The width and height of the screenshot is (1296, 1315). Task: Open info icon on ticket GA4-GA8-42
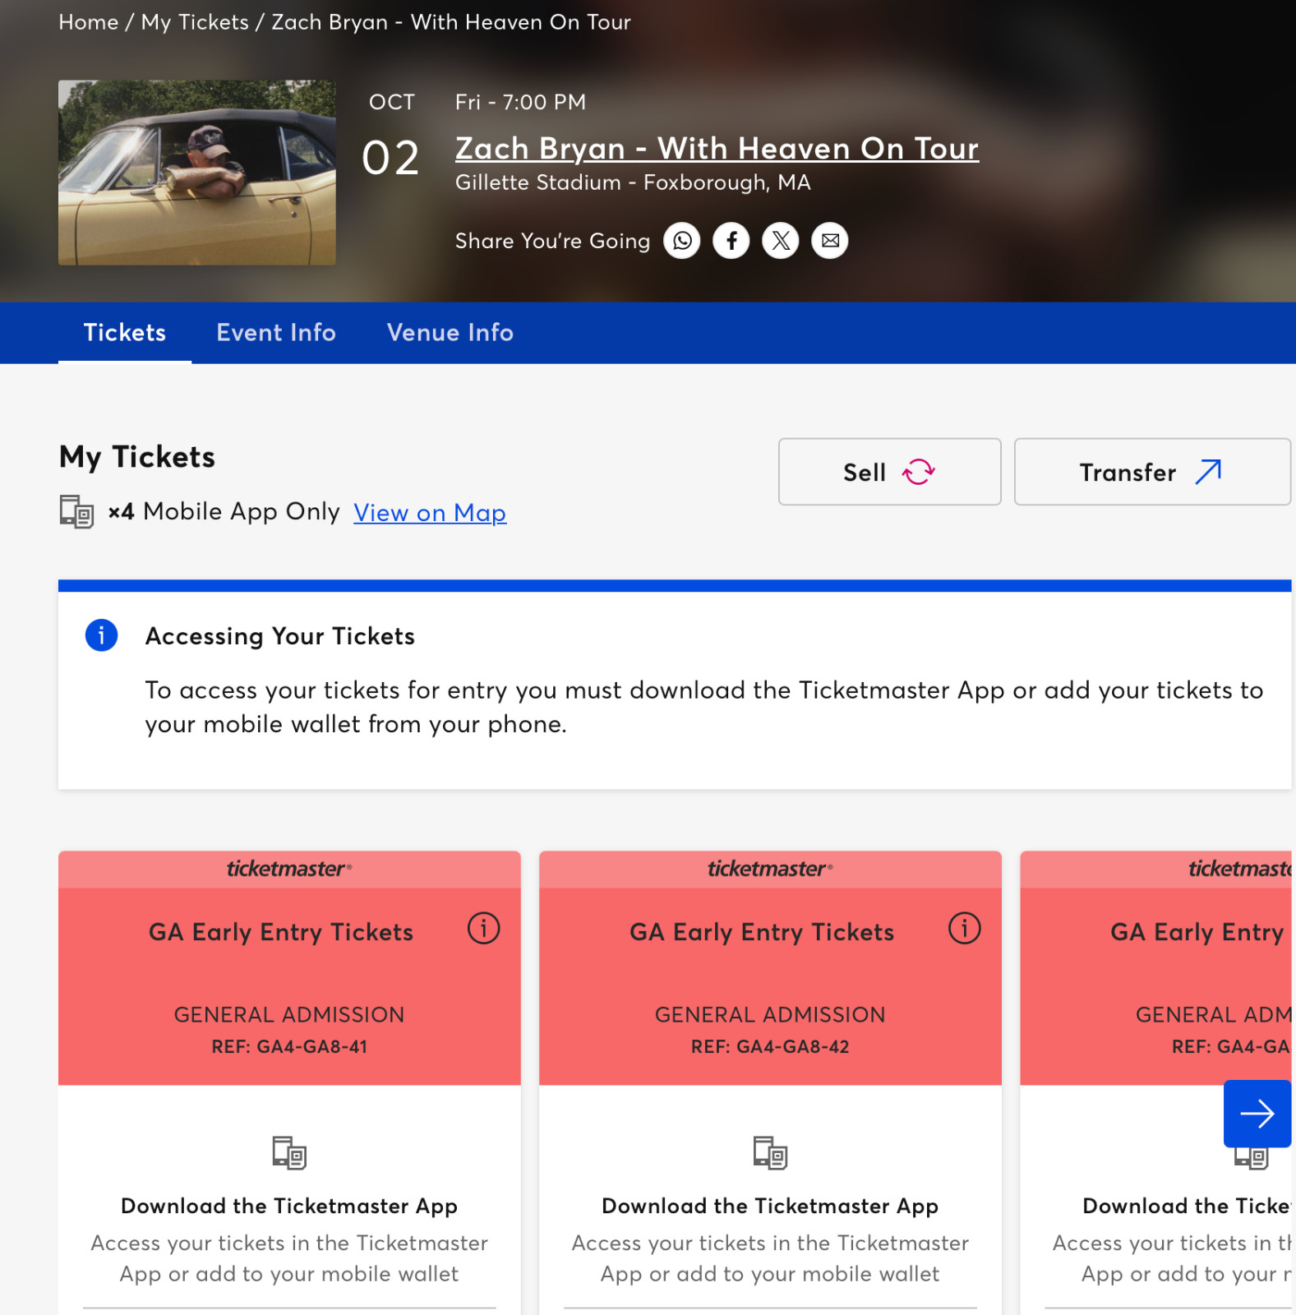965,929
